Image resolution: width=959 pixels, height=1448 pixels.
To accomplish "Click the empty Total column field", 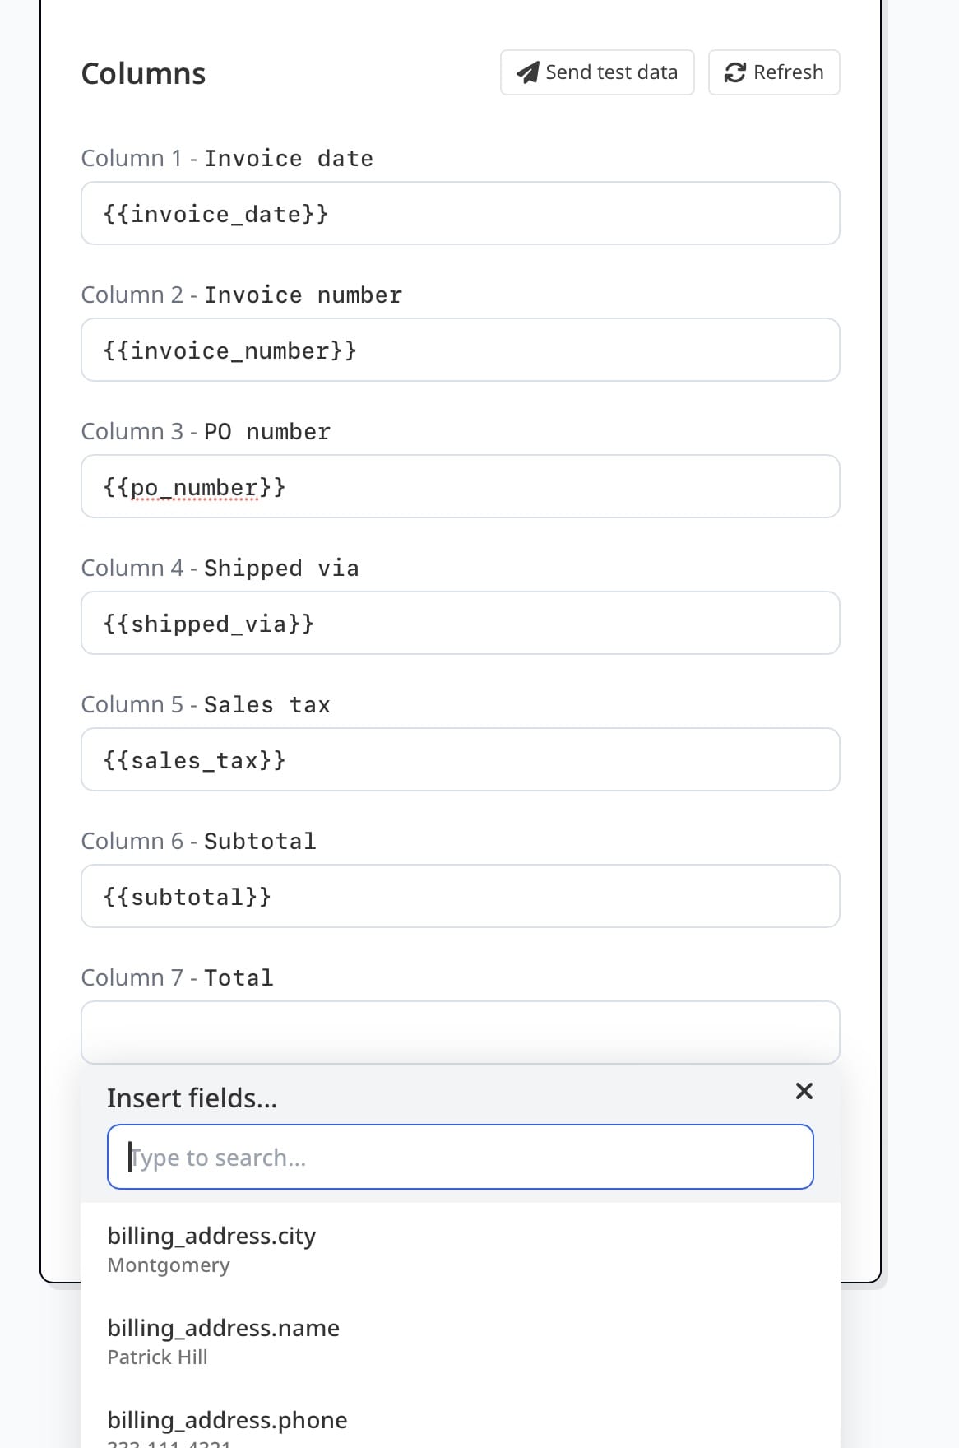I will [460, 1033].
